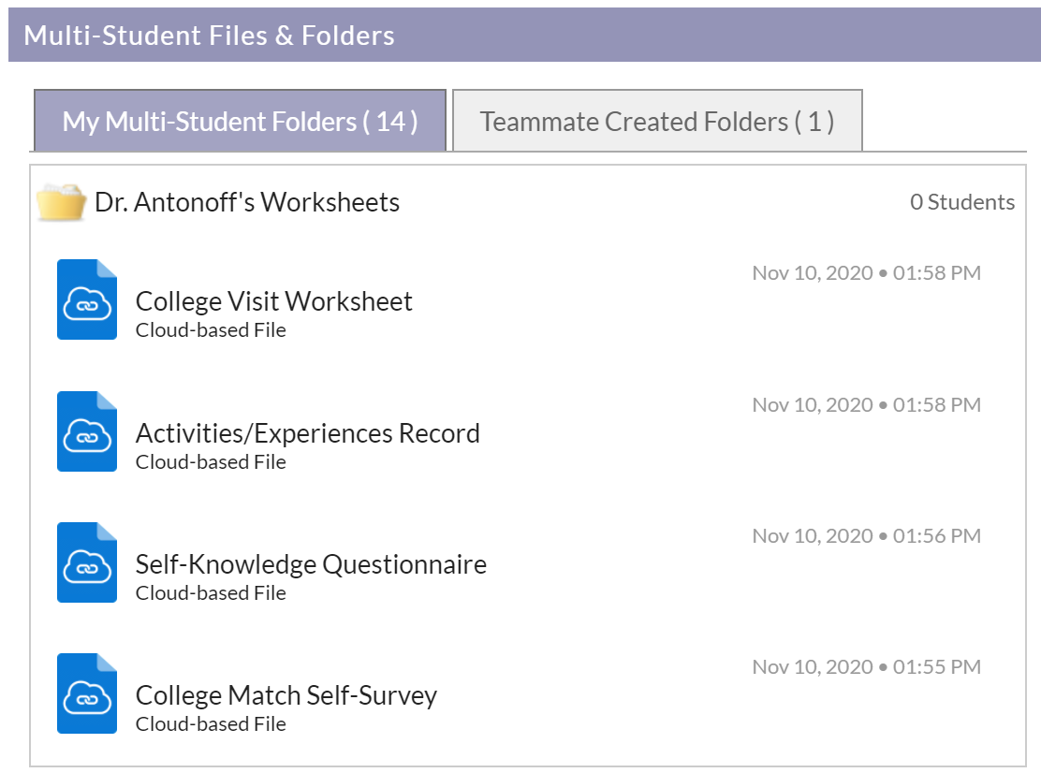Image resolution: width=1041 pixels, height=773 pixels.
Task: Click the Self-Knowledge Questionnaire cloud file icon
Action: point(87,562)
